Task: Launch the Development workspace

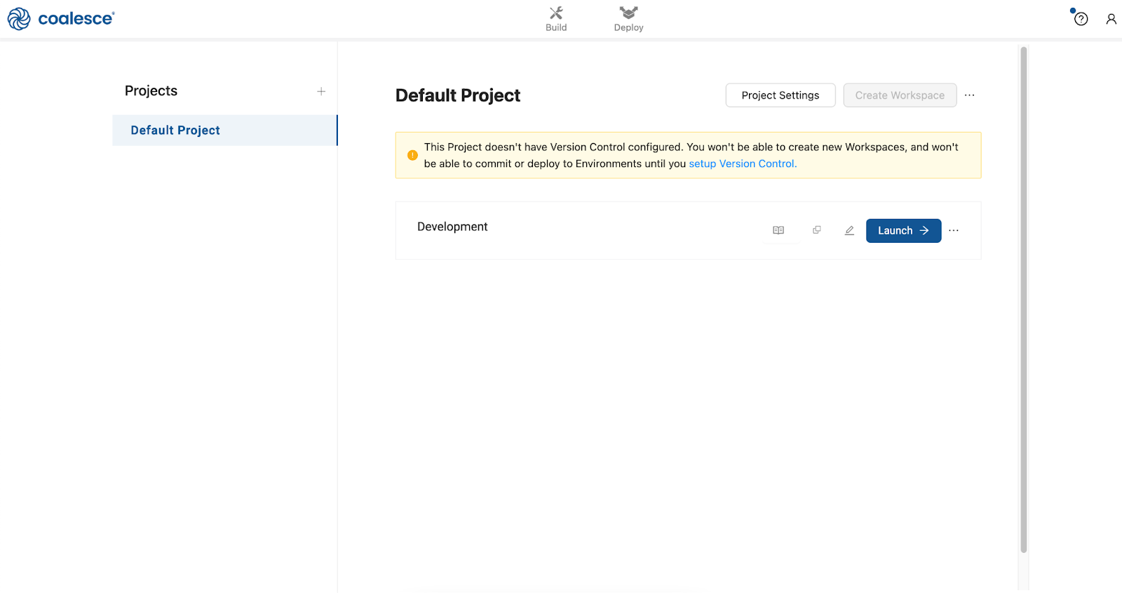Action: point(903,230)
